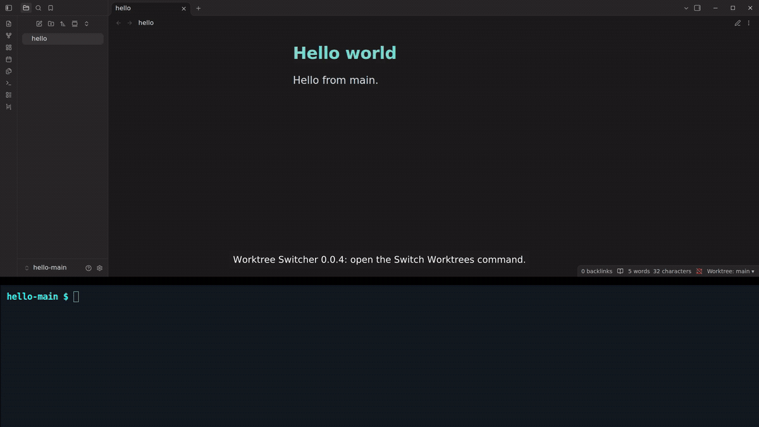Open canvas icon in ribbon
Image resolution: width=759 pixels, height=427 pixels.
8,47
